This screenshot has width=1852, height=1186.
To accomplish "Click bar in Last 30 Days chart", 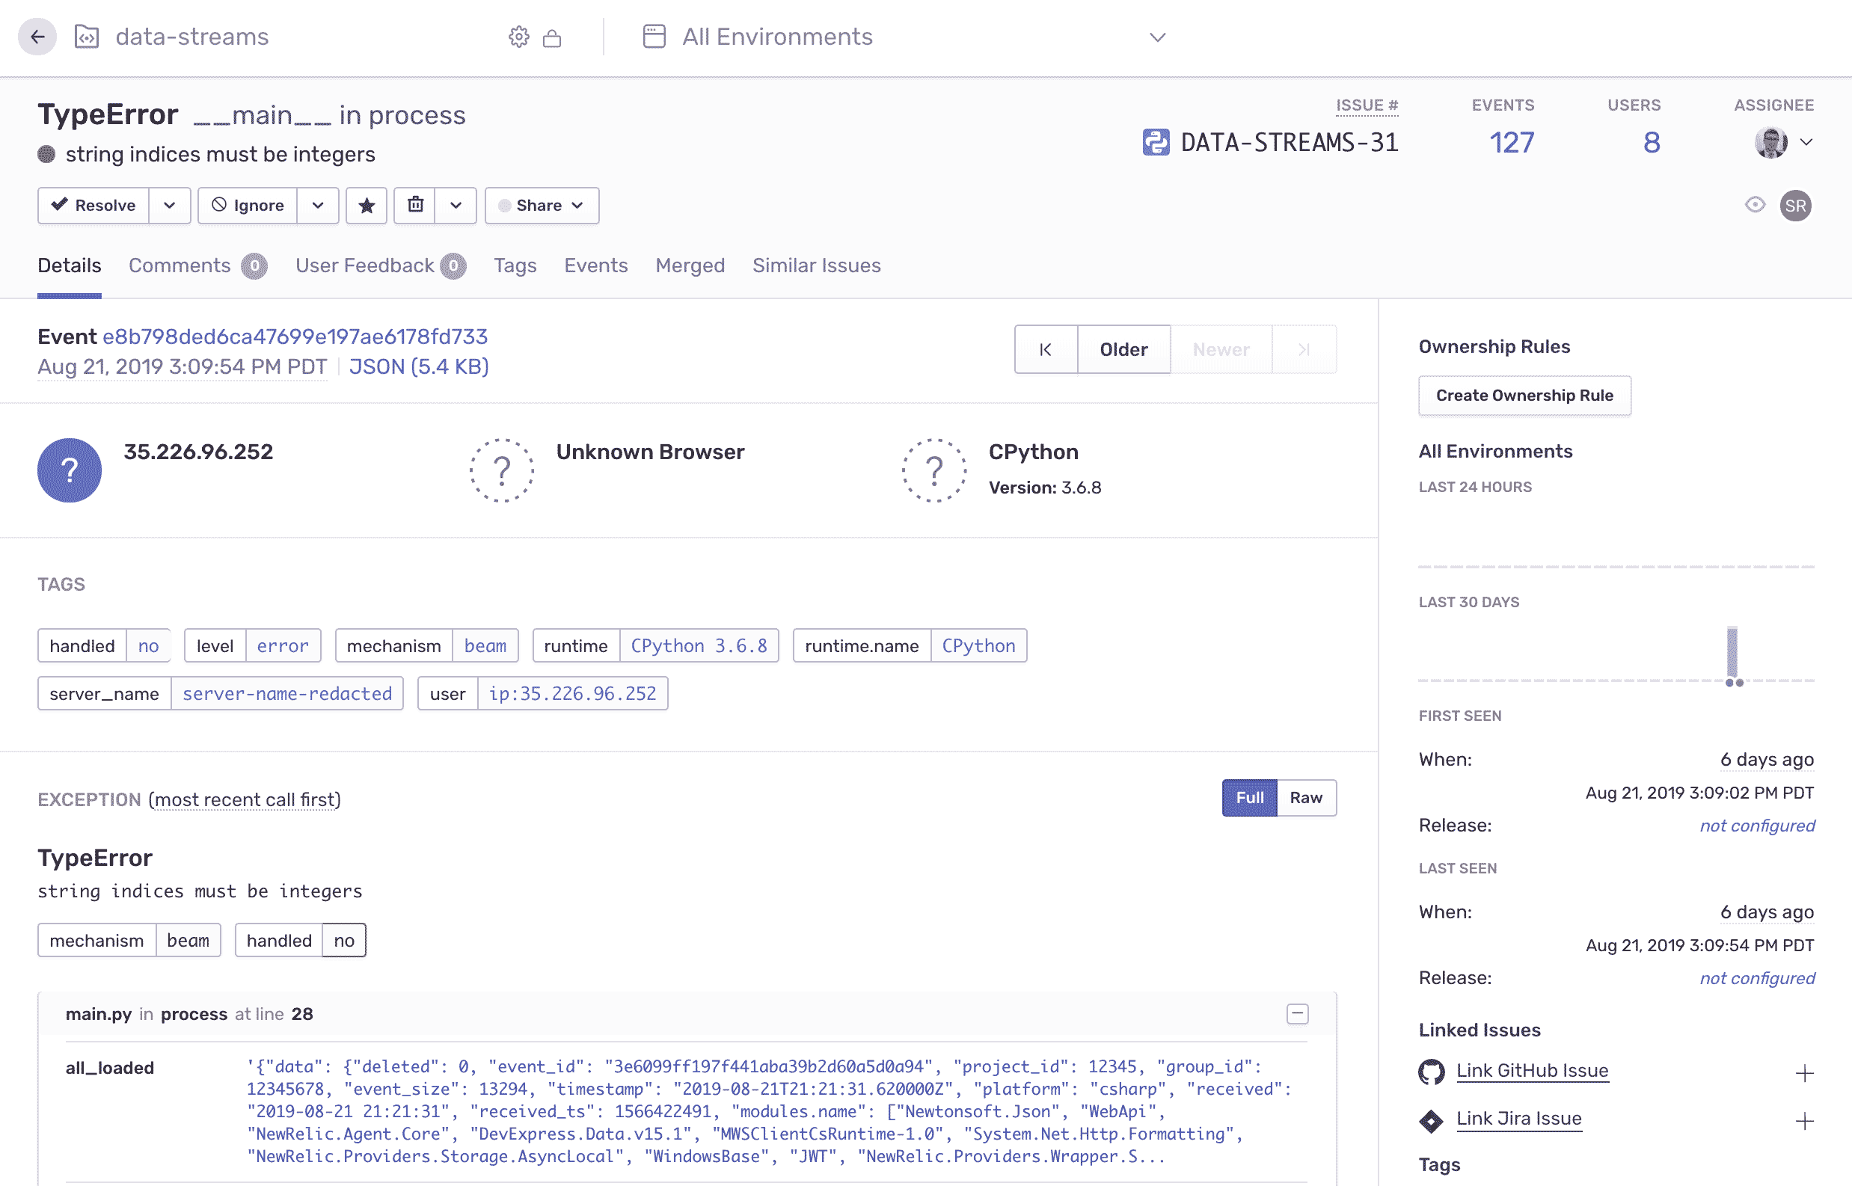I will click(1732, 652).
